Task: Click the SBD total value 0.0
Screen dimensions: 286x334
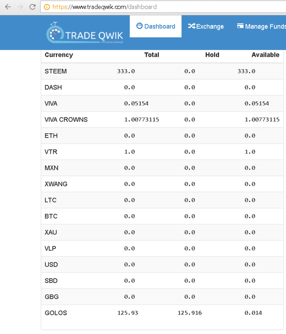Action: tap(130, 281)
